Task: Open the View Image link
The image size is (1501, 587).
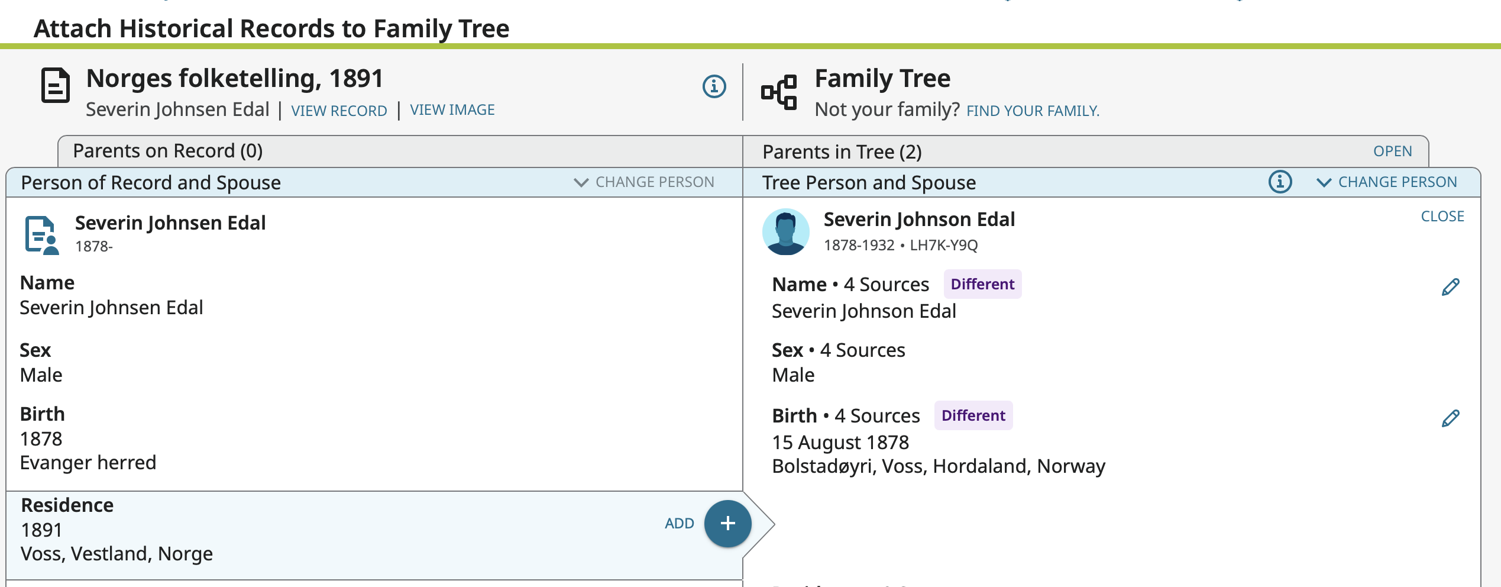Action: click(x=452, y=110)
